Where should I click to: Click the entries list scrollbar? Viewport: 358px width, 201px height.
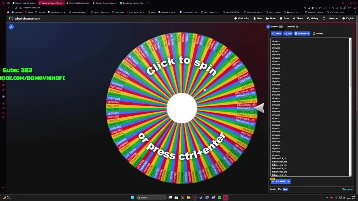coord(350,63)
